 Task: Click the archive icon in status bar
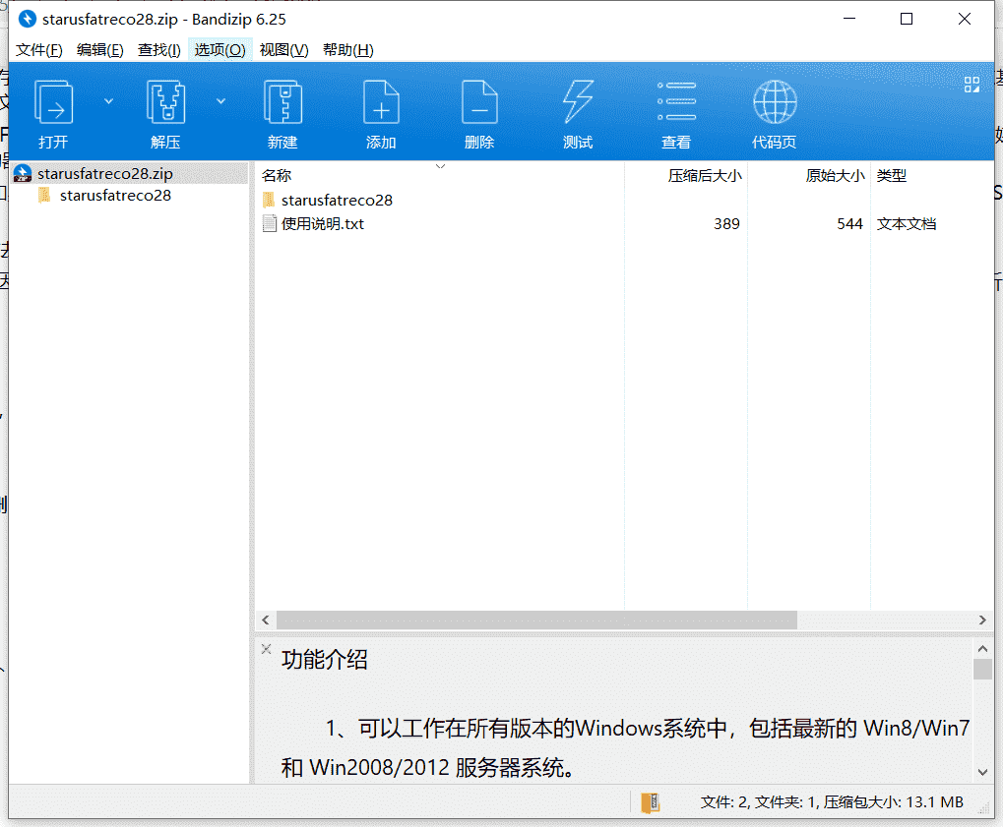[x=650, y=802]
